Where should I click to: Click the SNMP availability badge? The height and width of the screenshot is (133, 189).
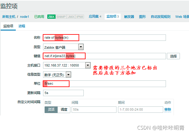click(x=61, y=17)
